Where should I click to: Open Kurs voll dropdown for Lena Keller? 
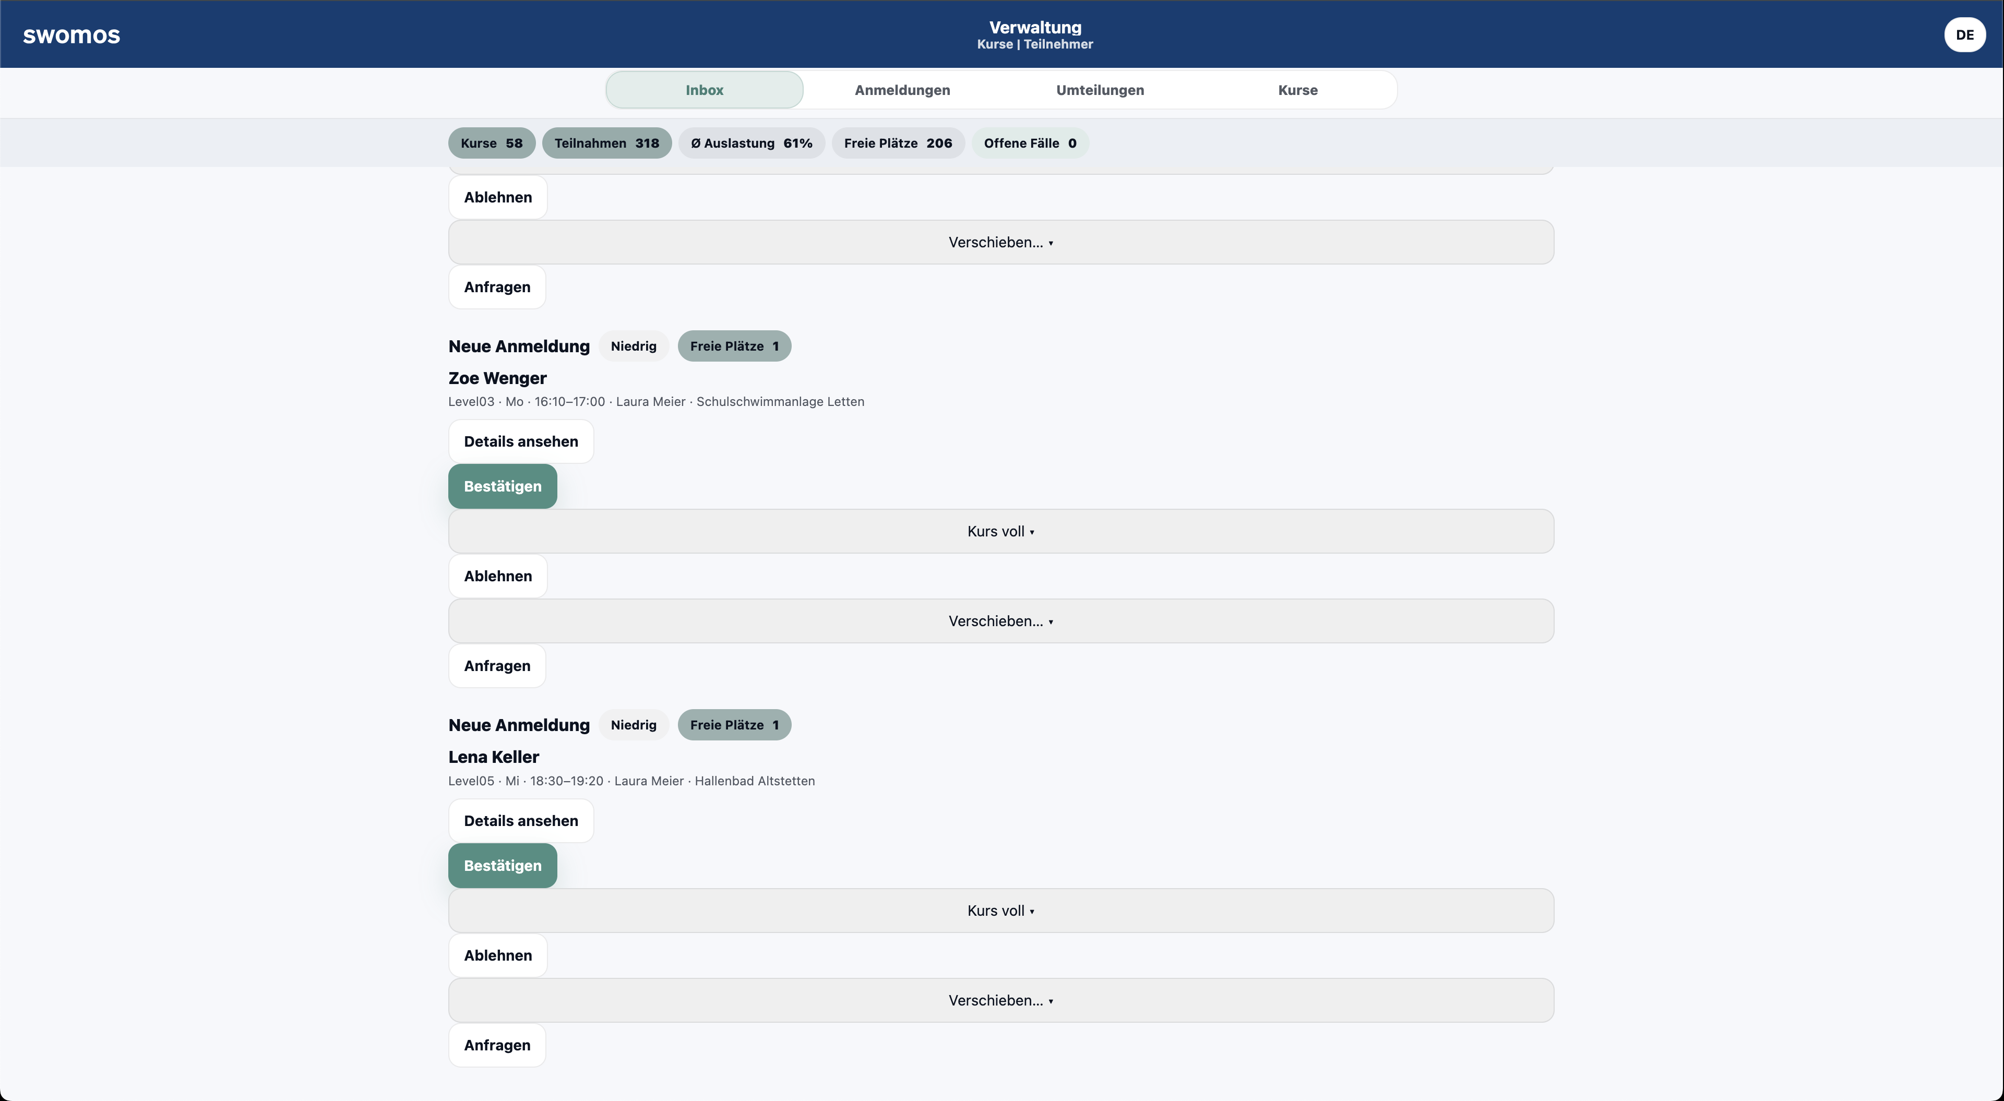pos(1001,911)
